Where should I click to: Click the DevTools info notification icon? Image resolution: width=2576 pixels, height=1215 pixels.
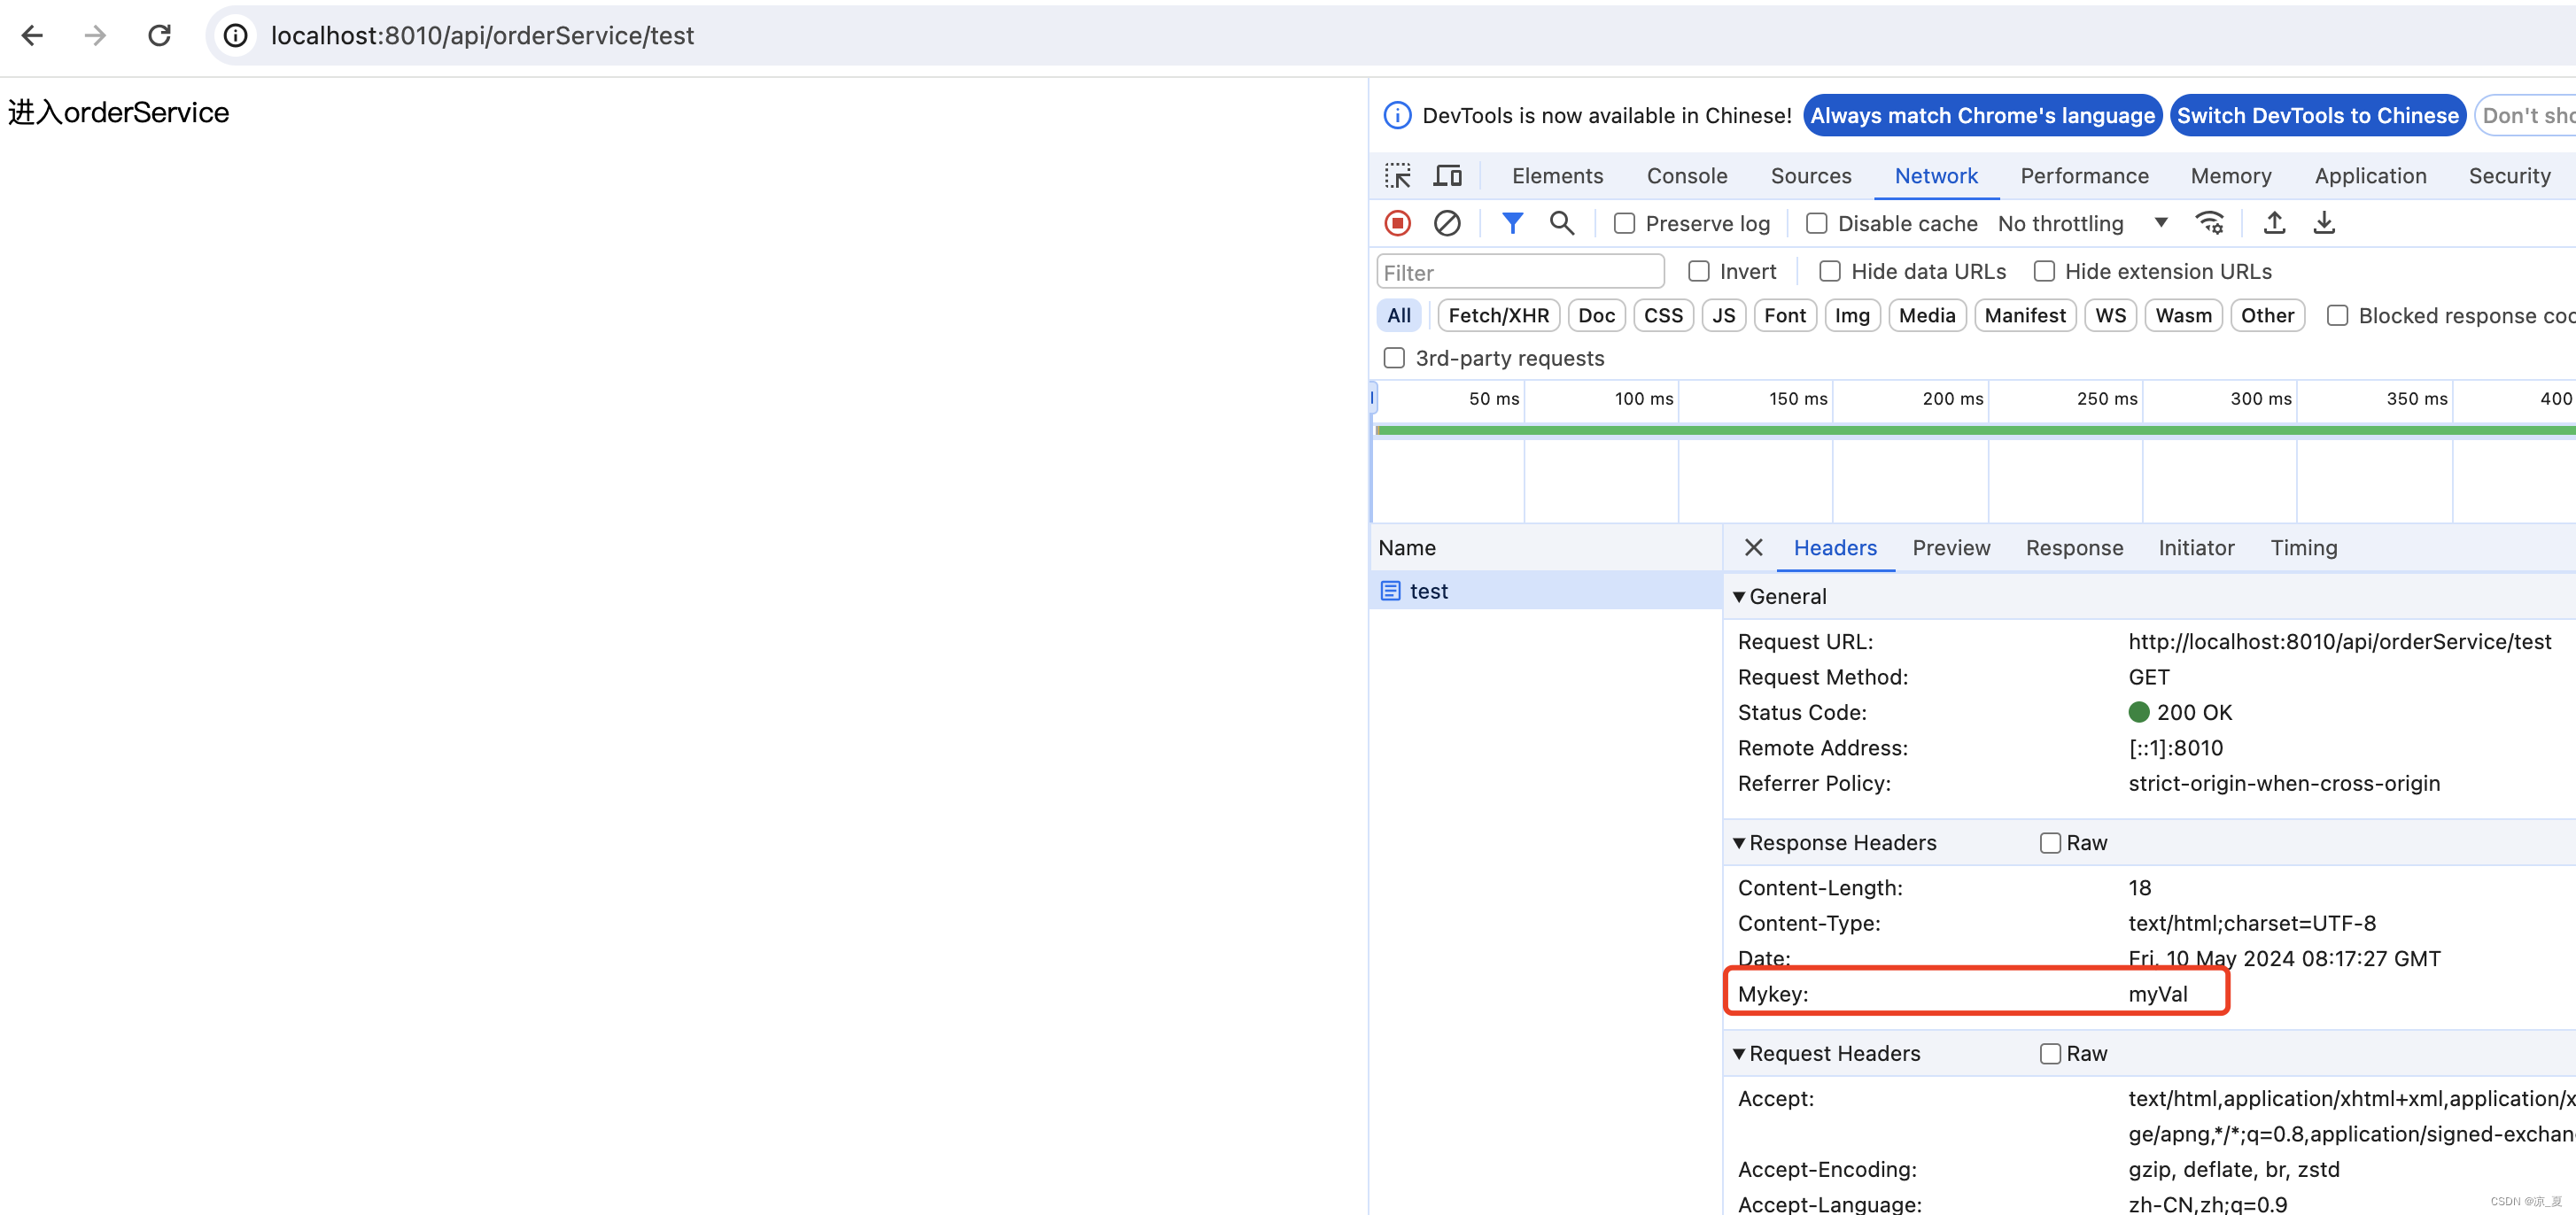(1397, 115)
